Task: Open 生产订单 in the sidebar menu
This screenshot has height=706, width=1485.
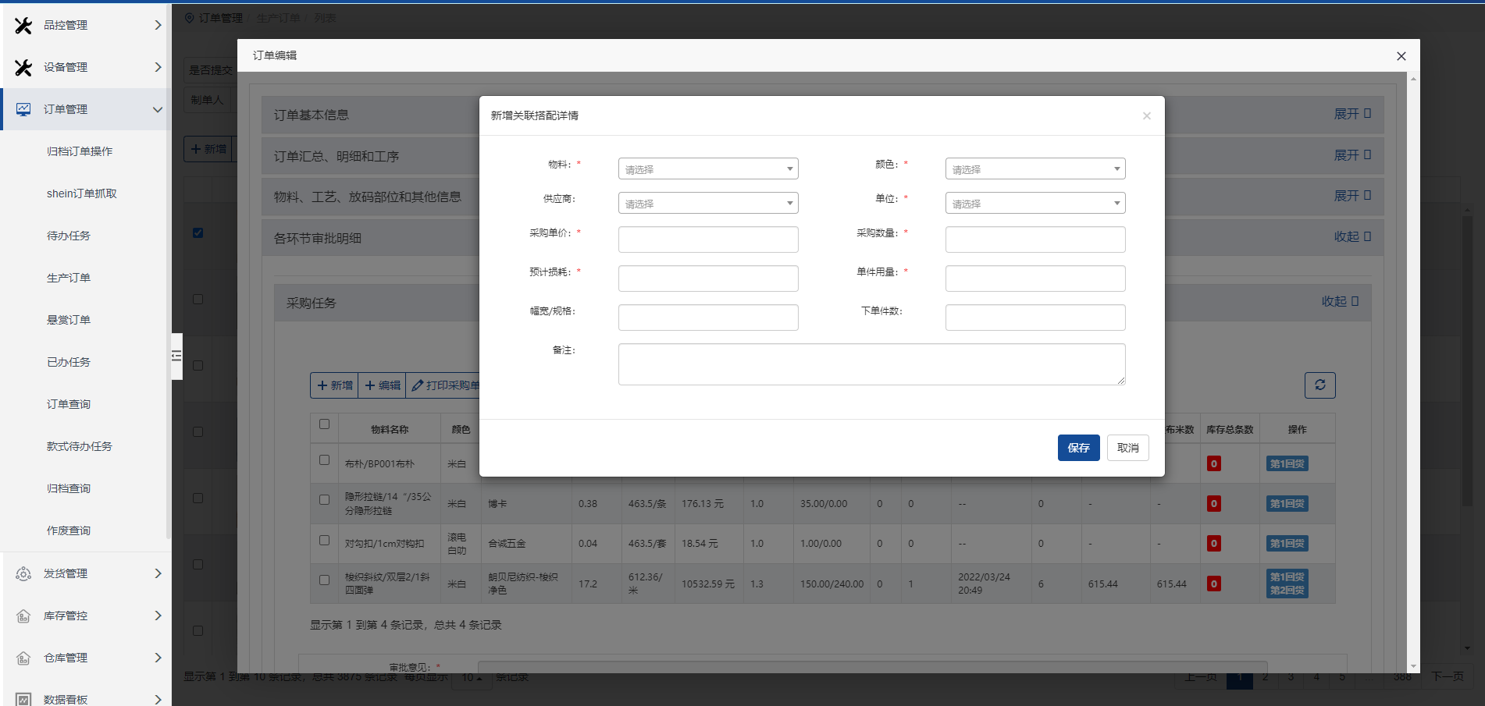Action: 69,278
